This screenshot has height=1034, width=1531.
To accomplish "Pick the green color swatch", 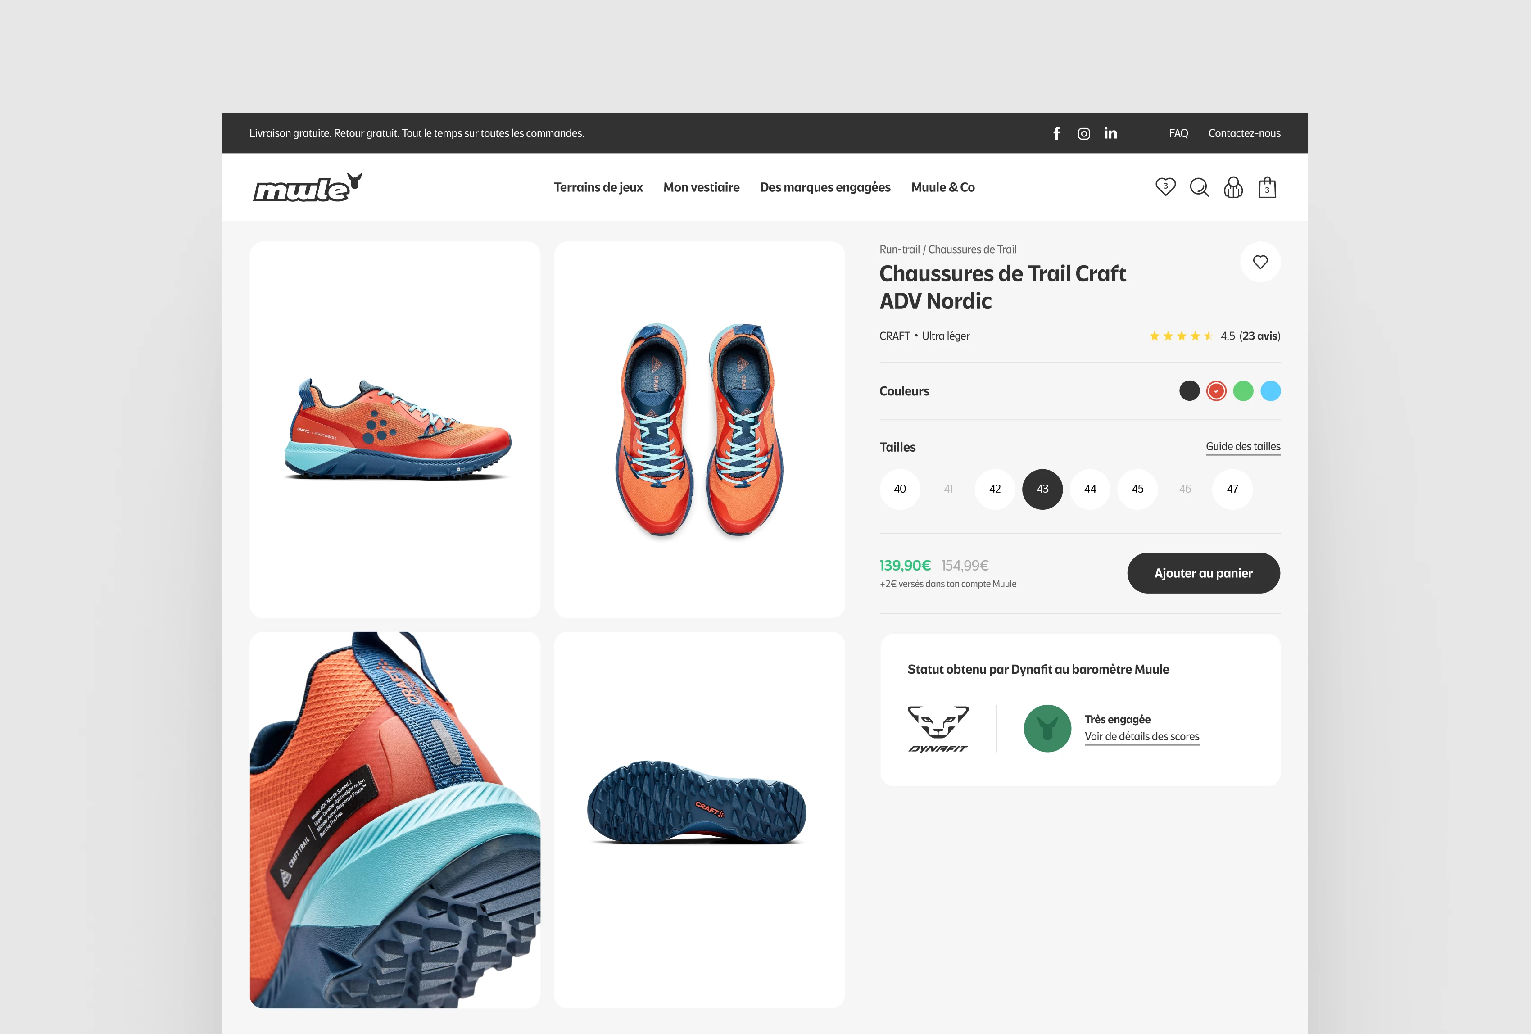I will [x=1243, y=391].
